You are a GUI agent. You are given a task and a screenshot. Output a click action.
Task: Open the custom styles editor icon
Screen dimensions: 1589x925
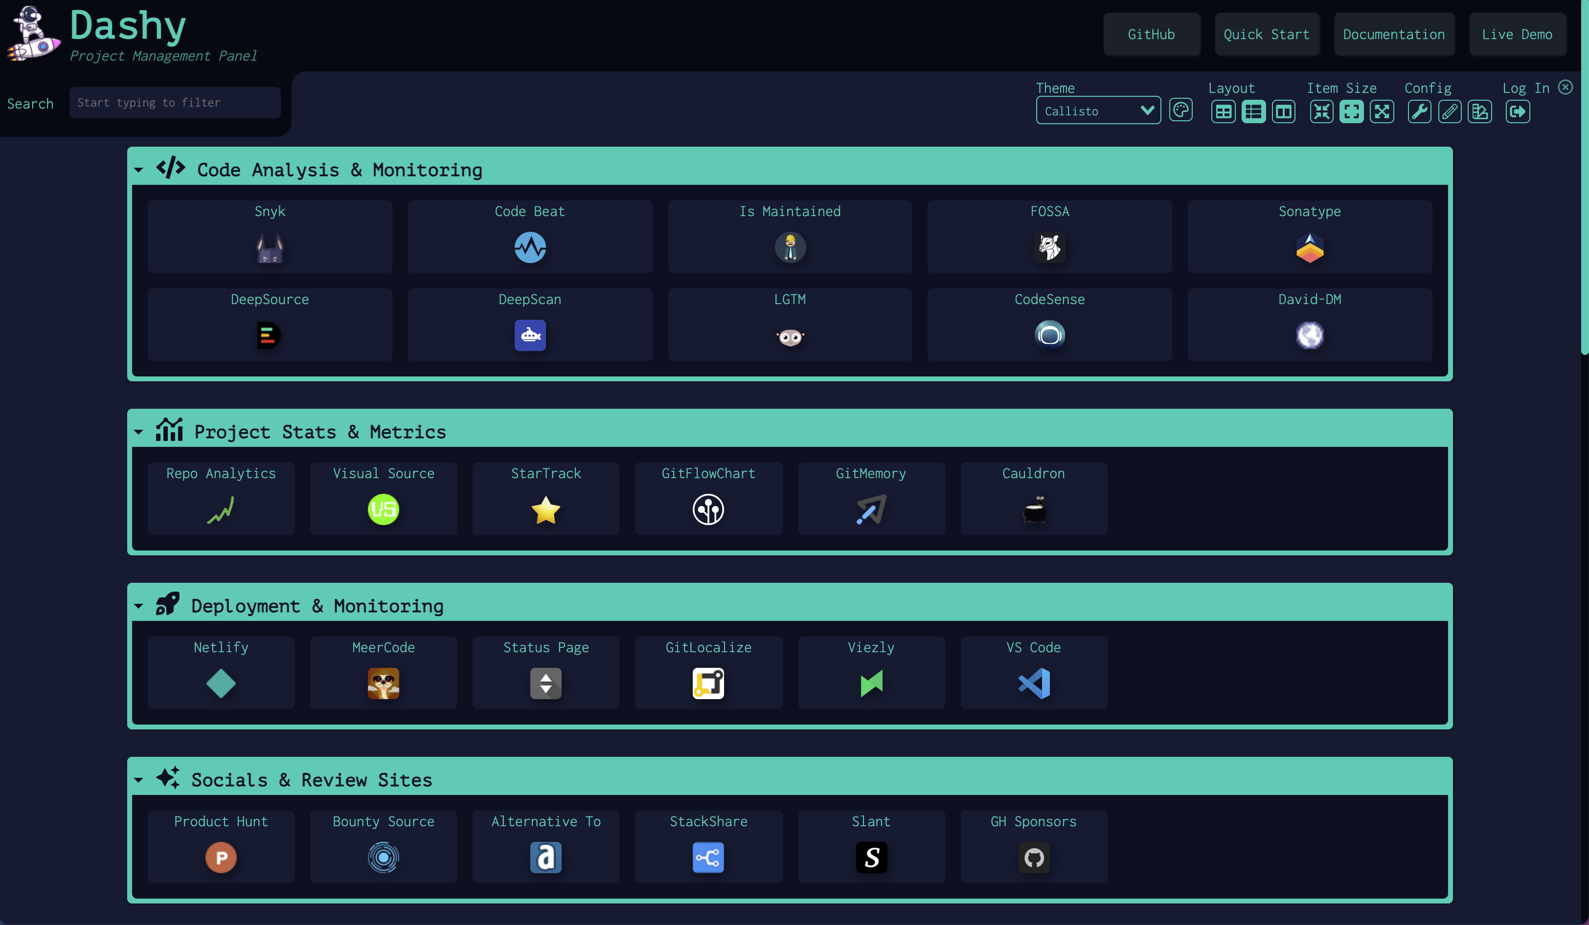click(1479, 112)
